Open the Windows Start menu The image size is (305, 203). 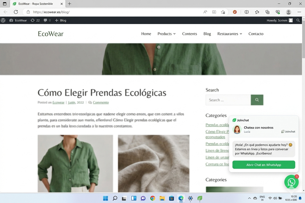[105, 198]
